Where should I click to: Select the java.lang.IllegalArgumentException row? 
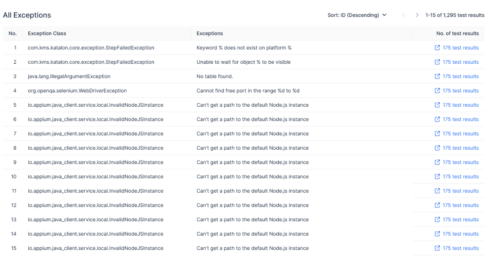point(69,76)
